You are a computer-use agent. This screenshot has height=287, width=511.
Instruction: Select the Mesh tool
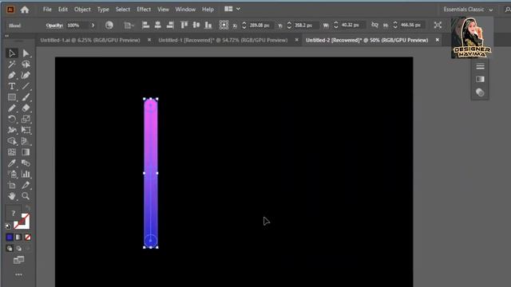(12, 152)
